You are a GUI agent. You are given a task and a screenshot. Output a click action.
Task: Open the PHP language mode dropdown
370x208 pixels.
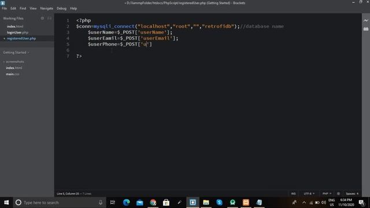tap(327, 194)
